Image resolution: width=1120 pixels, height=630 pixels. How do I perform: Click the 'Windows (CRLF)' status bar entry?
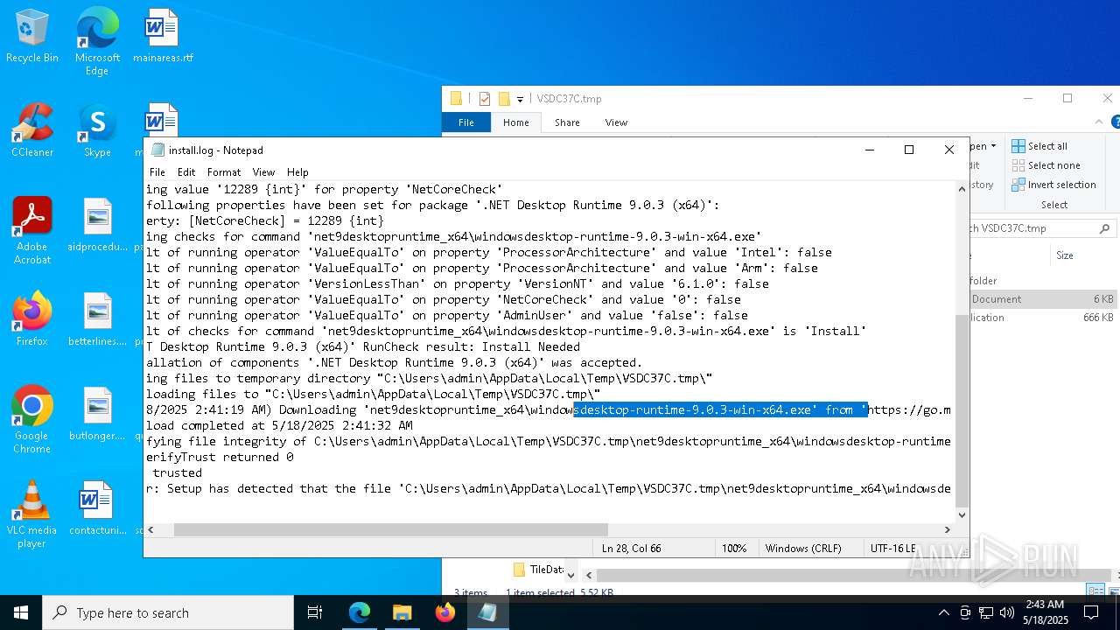(803, 549)
